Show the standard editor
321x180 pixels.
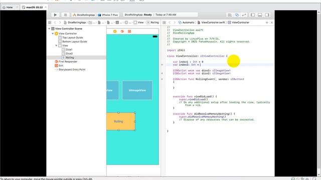(x=230, y=15)
